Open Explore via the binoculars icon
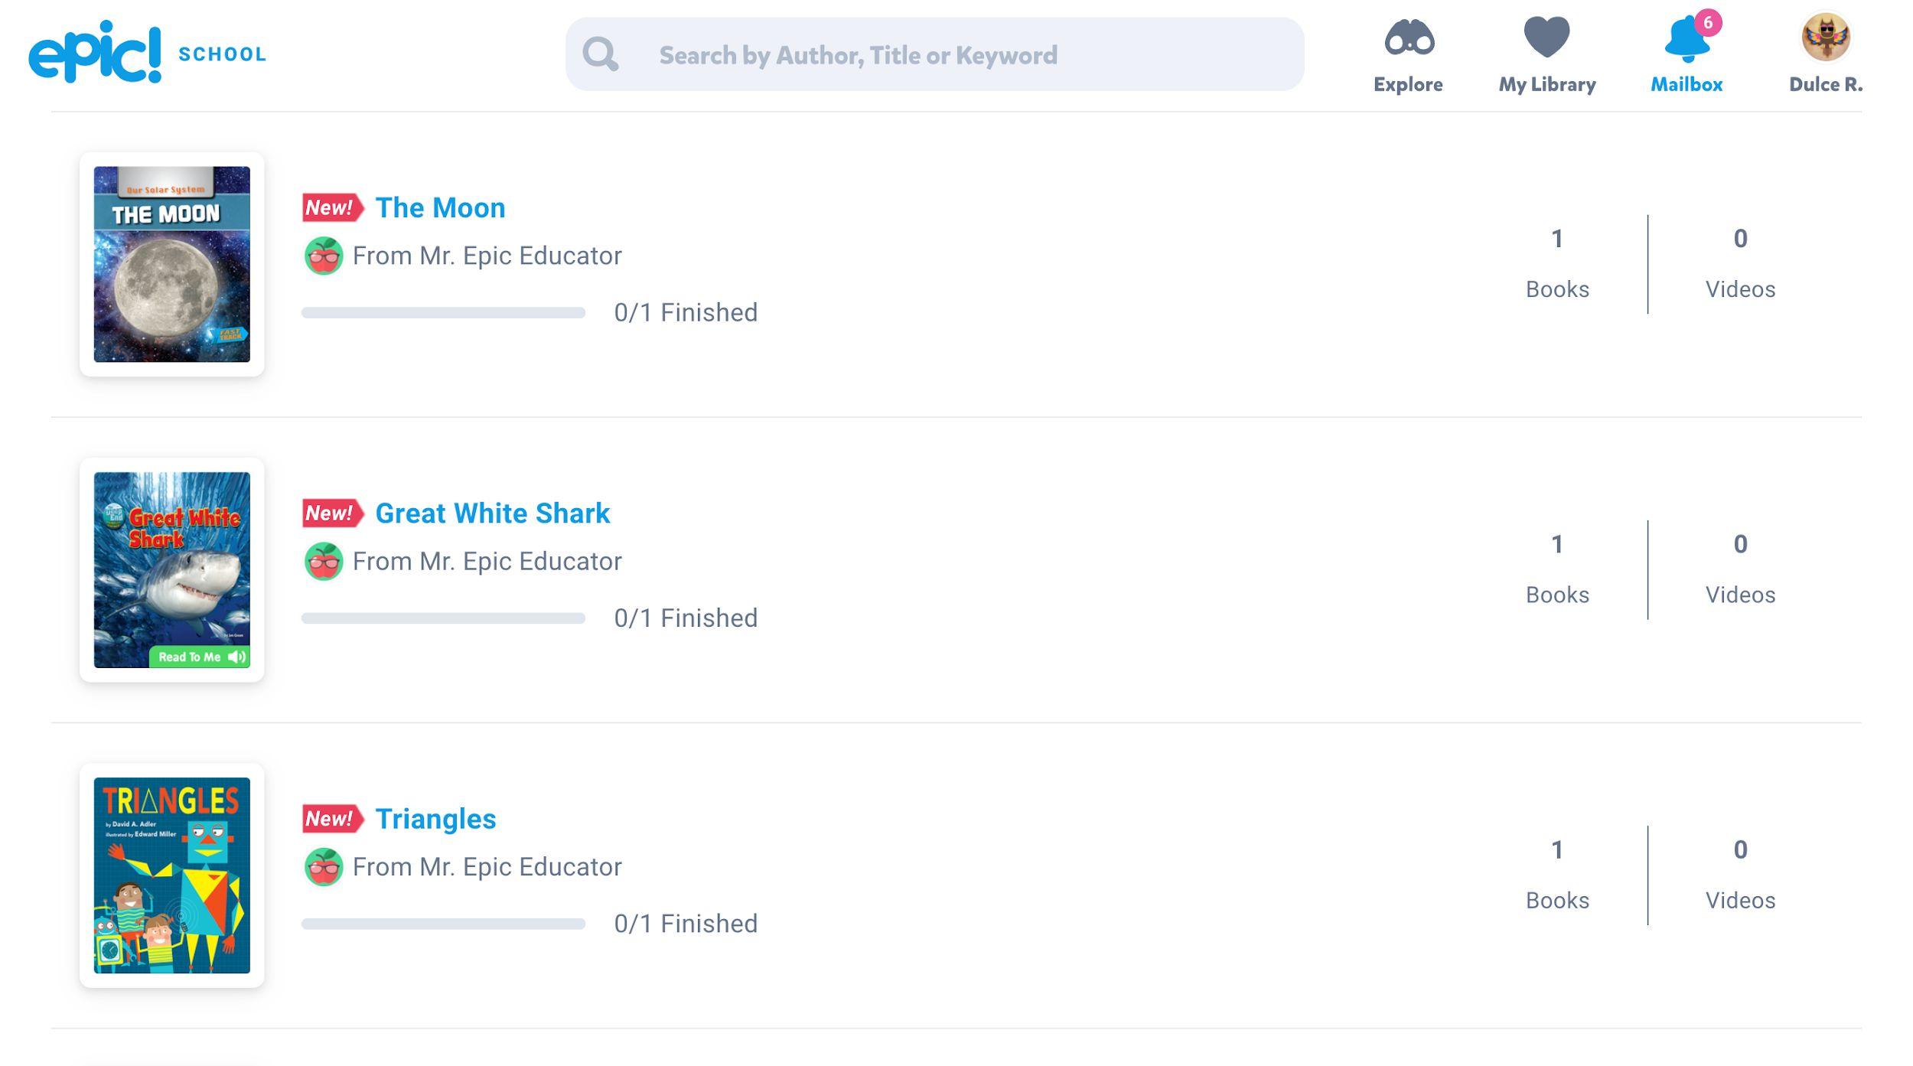Image resolution: width=1913 pixels, height=1066 pixels. (x=1408, y=37)
